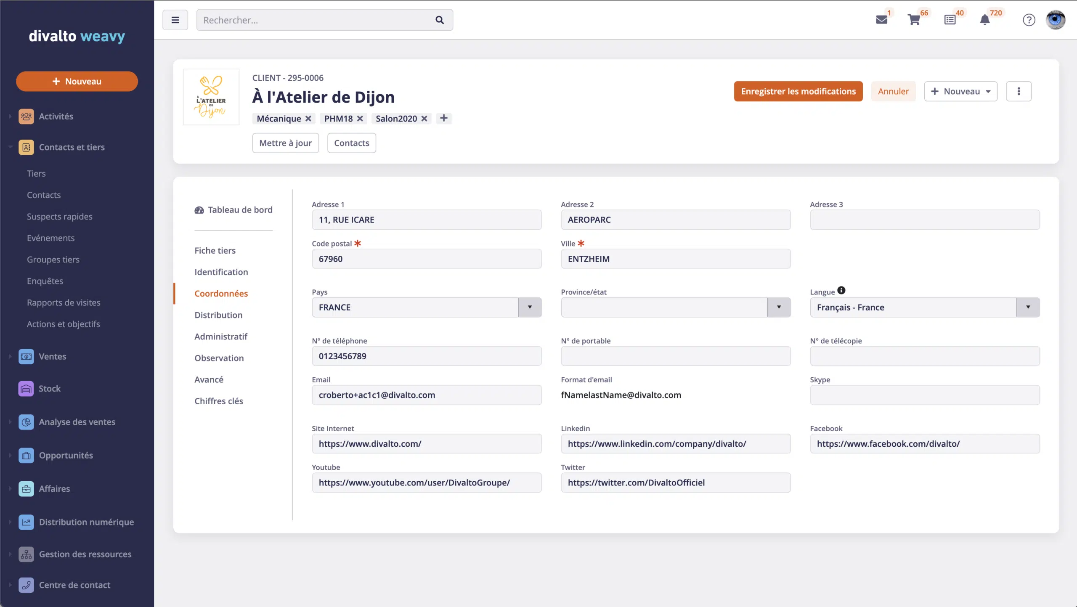Screen dimensions: 1077x607
Task: Click the Centre de contact icon
Action: tap(26, 585)
